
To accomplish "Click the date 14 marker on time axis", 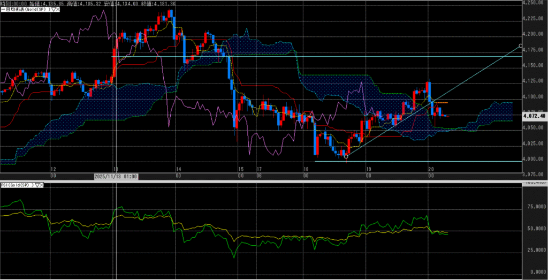I will [x=178, y=169].
